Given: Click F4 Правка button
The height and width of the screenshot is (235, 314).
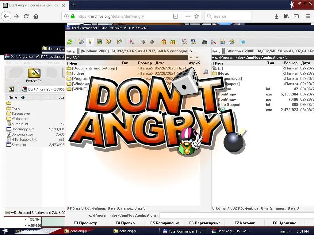Looking at the screenshot, I should pos(125,223).
